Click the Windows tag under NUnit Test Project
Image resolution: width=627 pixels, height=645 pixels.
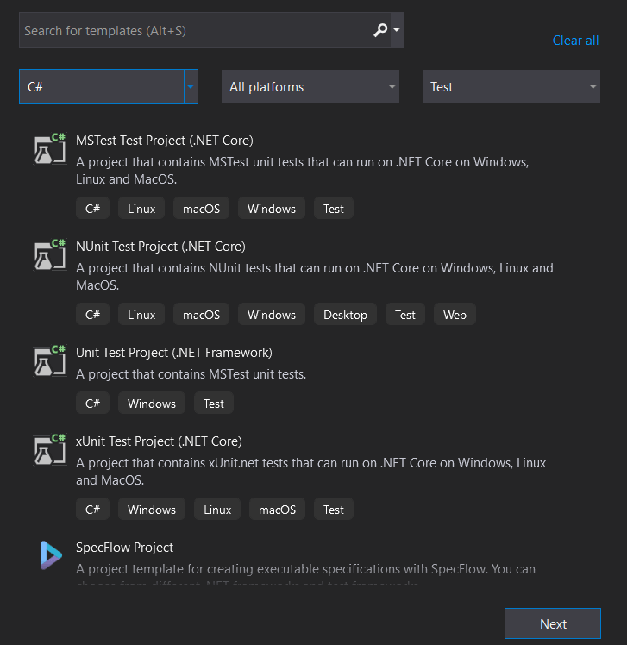[272, 315]
